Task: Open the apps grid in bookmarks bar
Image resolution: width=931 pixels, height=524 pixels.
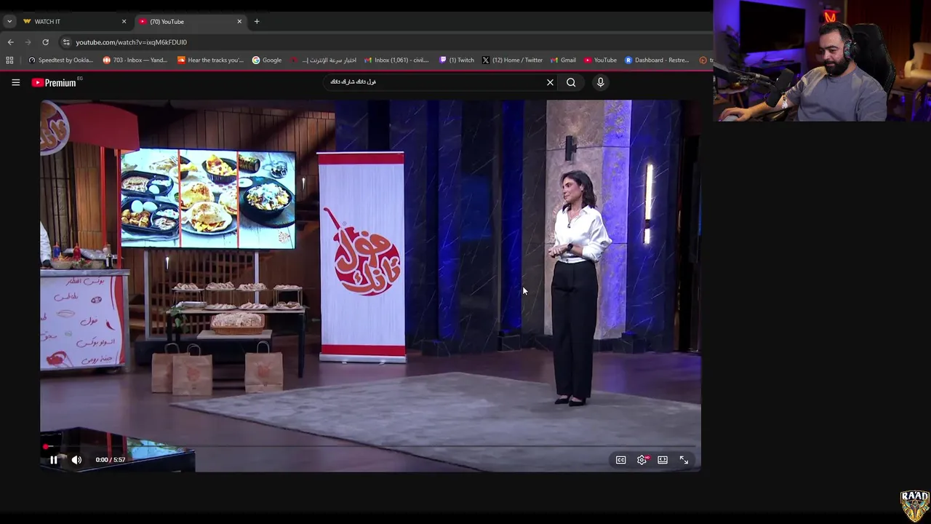Action: click(x=9, y=60)
